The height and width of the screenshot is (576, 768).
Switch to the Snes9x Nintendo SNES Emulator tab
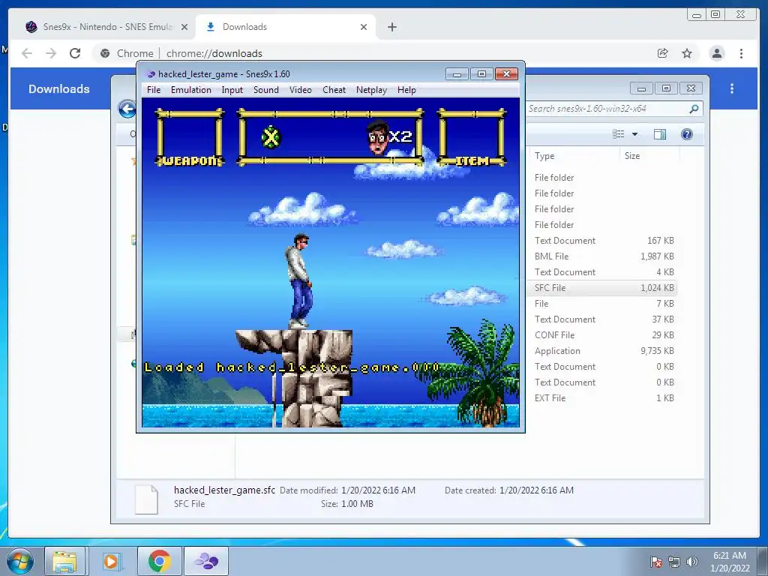(106, 27)
